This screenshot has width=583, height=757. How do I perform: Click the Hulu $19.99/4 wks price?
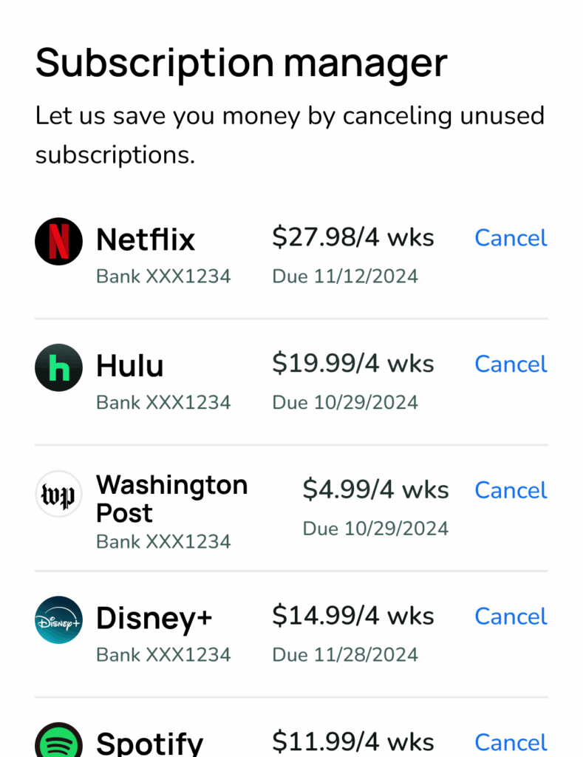353,364
